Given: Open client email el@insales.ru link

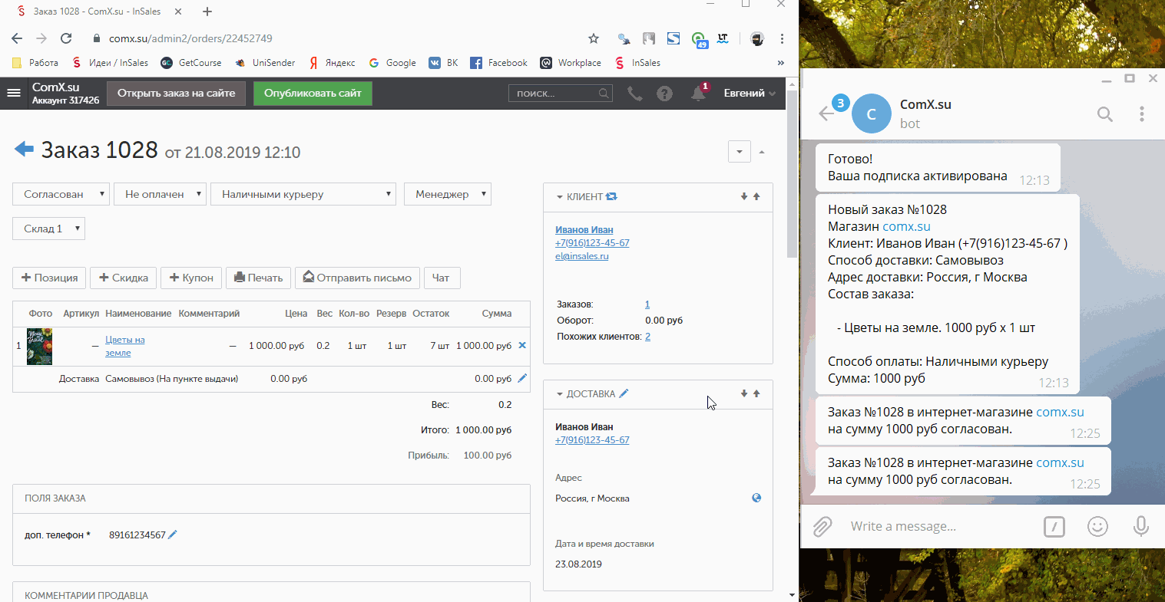Looking at the screenshot, I should coord(582,256).
